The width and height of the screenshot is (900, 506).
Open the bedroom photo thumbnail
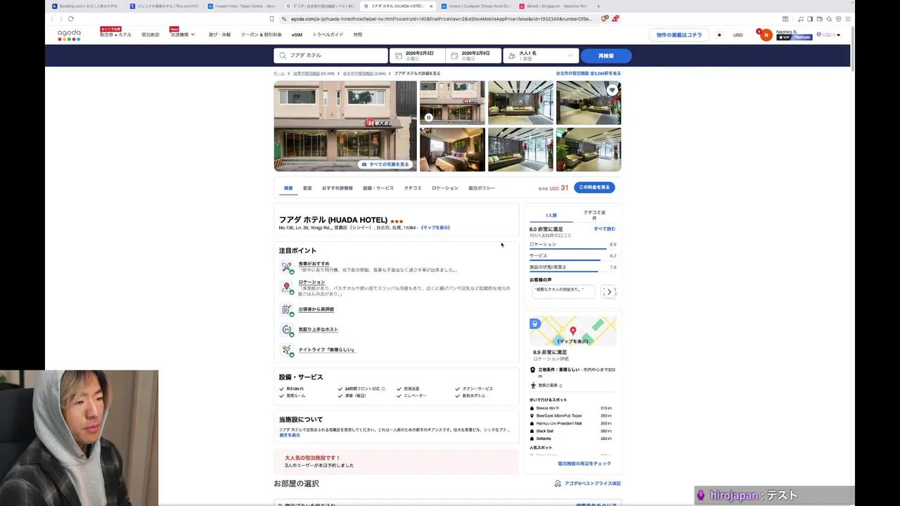pyautogui.click(x=452, y=149)
